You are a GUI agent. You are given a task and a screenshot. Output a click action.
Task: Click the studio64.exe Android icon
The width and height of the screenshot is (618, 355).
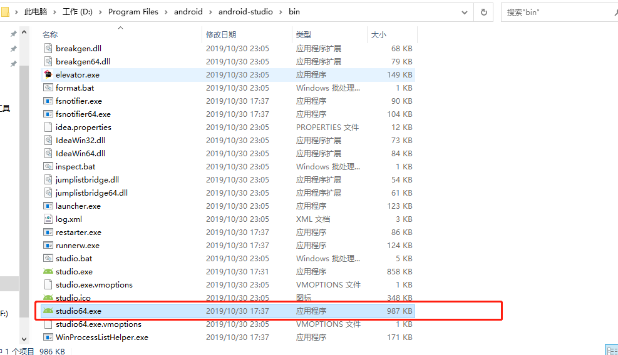pos(48,311)
